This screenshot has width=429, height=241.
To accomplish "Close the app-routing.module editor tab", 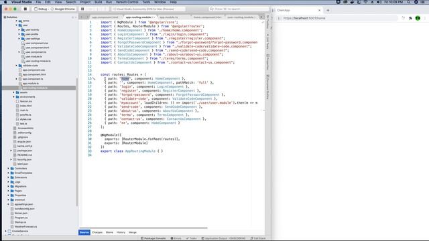I will (154, 17).
